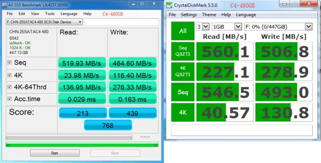Open the 1GiB test size dropdown
The height and width of the screenshot is (163, 321).
227,27
